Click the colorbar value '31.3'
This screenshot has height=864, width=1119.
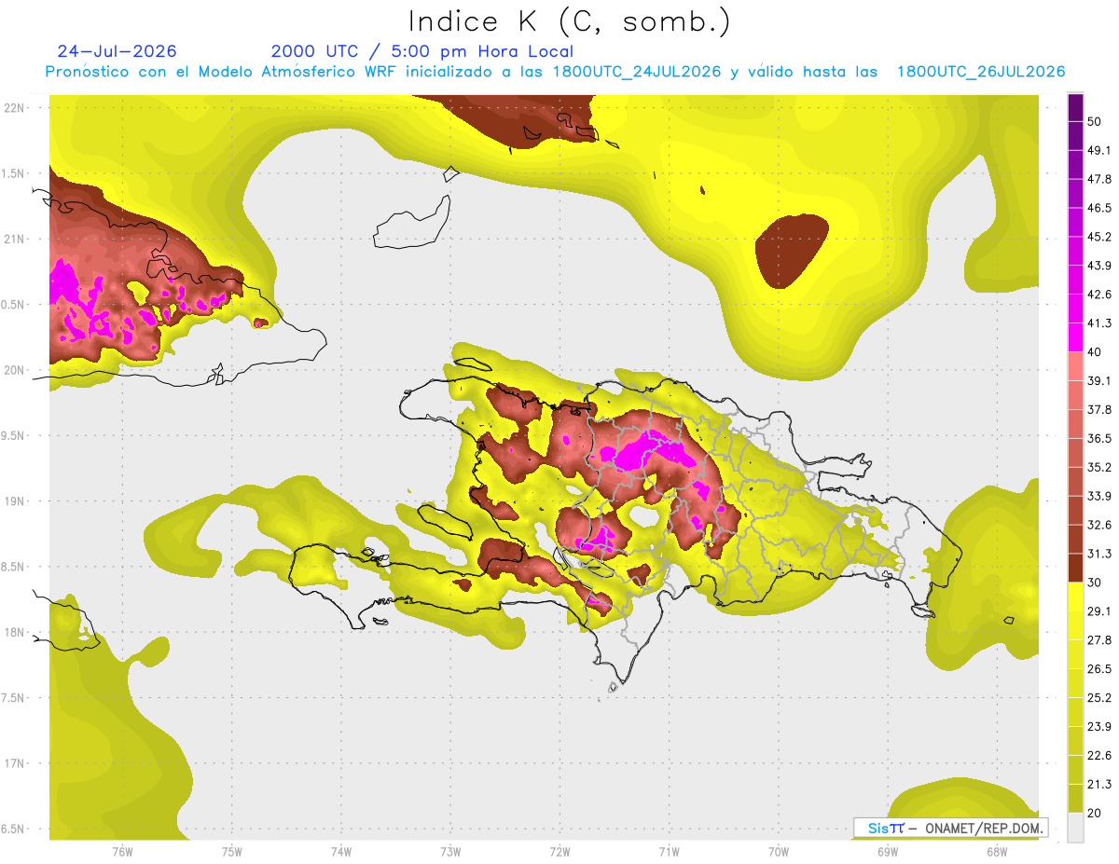click(x=1098, y=554)
